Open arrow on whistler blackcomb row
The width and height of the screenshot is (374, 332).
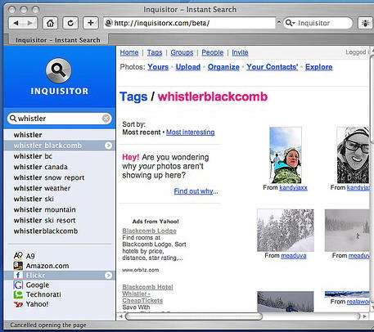108,146
